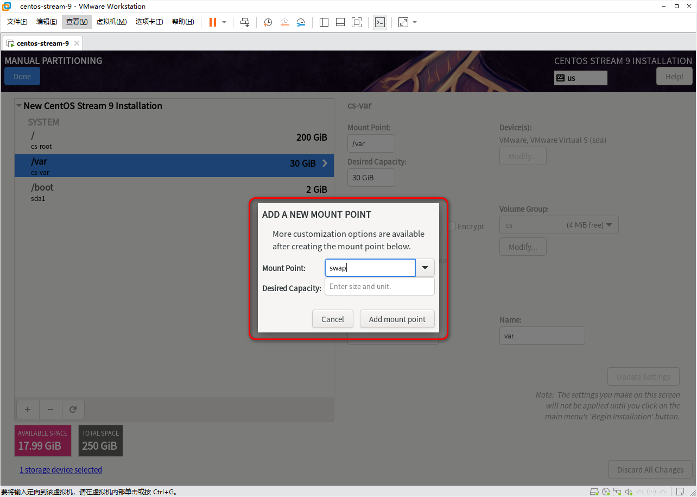This screenshot has height=497, width=697.
Task: Click the Add mount point button
Action: click(397, 319)
